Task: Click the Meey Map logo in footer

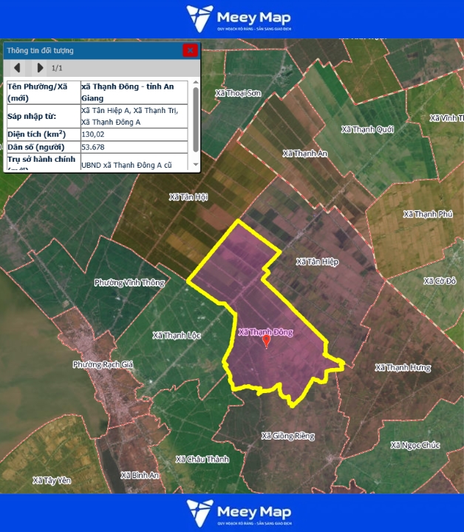Action: click(238, 513)
